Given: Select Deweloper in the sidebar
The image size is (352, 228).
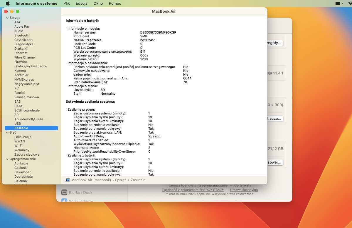Looking at the screenshot, I should pos(22,172).
